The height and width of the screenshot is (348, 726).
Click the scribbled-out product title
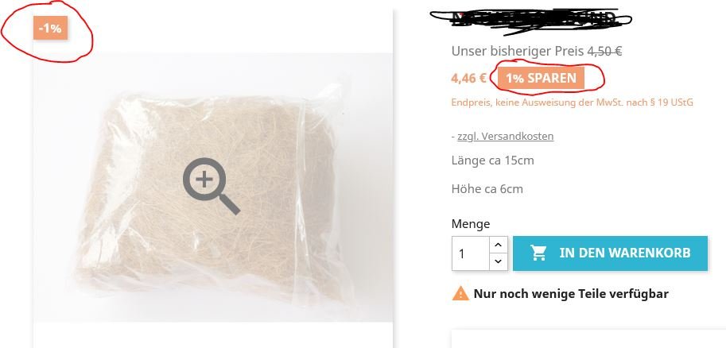coord(531,20)
